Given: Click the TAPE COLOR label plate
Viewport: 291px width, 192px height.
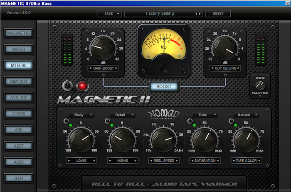Looking at the screenshot, I should [246, 161].
